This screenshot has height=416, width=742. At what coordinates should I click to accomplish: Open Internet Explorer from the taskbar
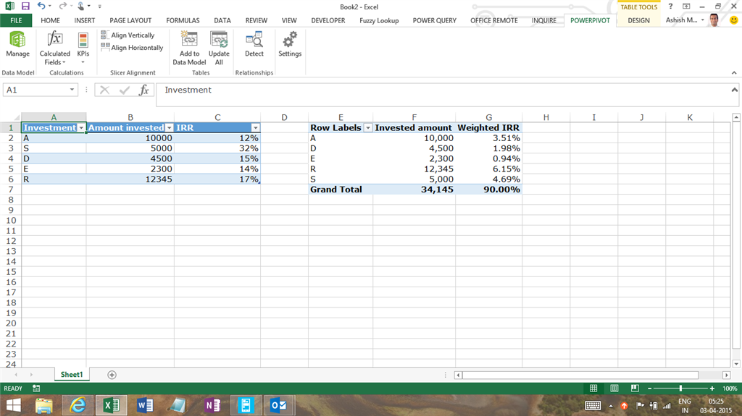tap(78, 405)
